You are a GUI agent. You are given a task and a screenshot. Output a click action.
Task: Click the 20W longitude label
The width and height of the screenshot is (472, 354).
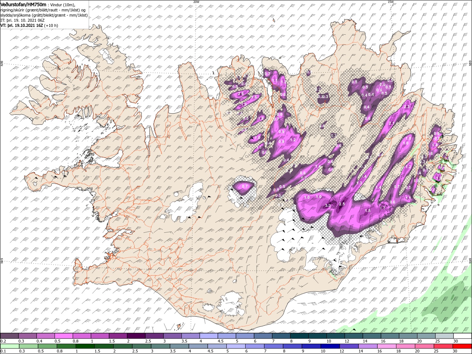coord(196,2)
